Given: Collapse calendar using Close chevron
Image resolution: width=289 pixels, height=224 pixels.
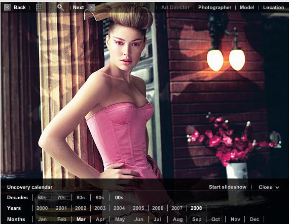Looking at the screenshot, I should [277, 188].
